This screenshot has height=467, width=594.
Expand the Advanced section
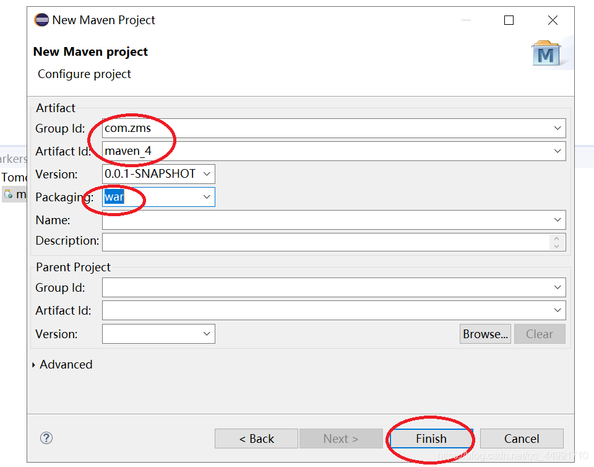coord(33,365)
